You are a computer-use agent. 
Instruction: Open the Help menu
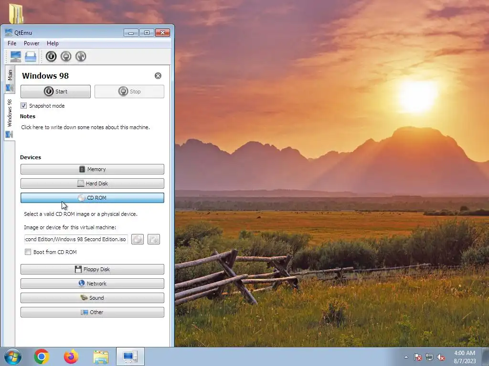click(x=53, y=43)
